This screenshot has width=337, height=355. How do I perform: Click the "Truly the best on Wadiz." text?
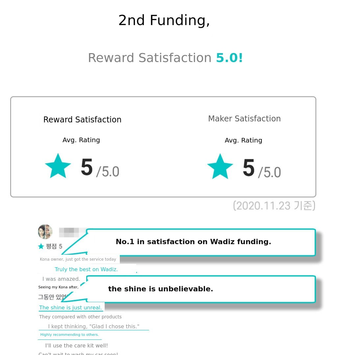pos(86,270)
